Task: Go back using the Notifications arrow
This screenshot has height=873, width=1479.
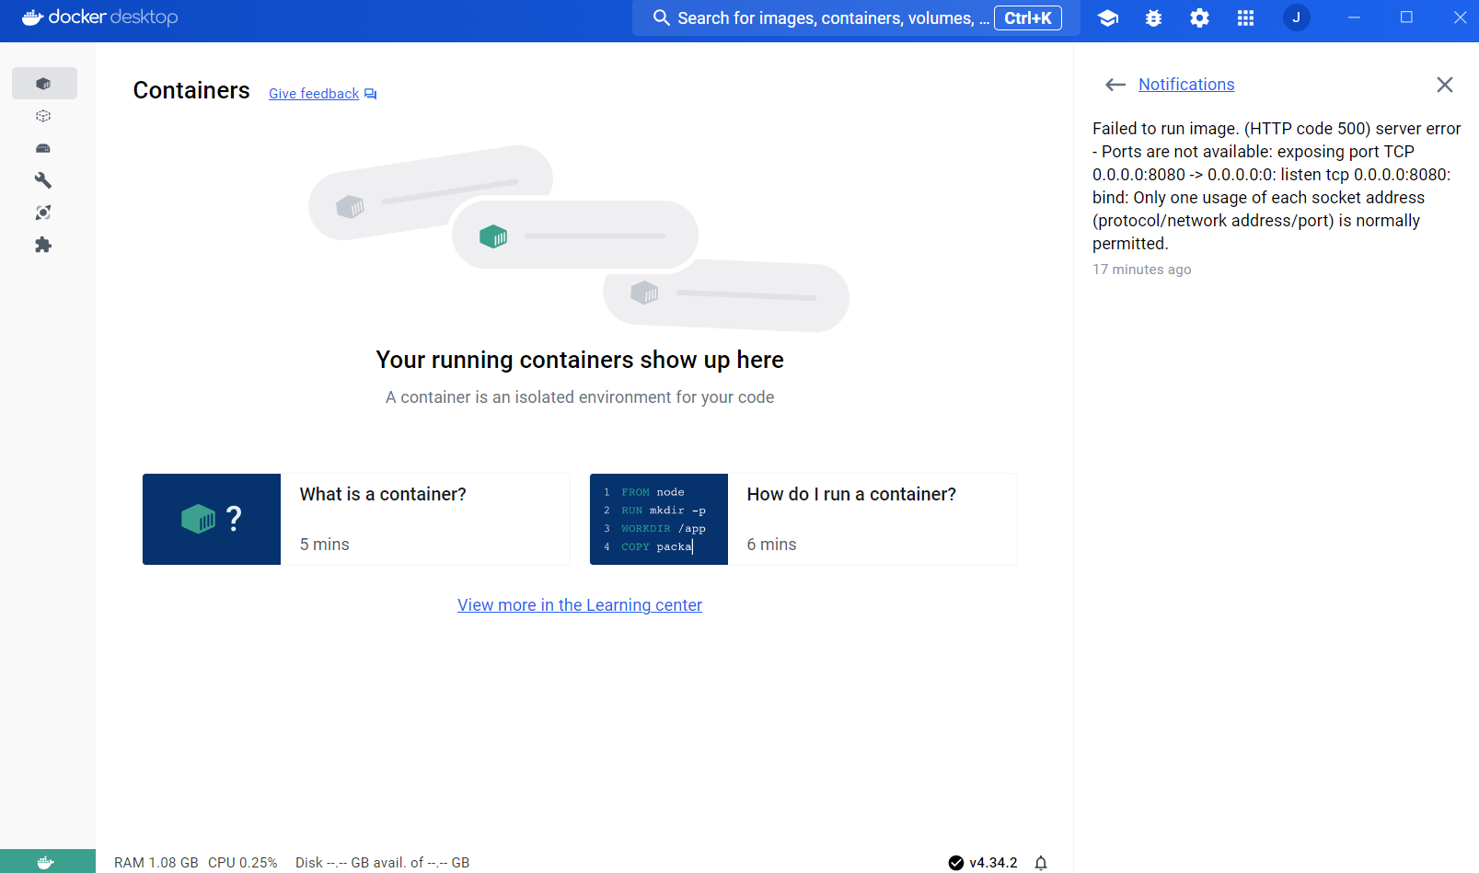Action: (1115, 85)
